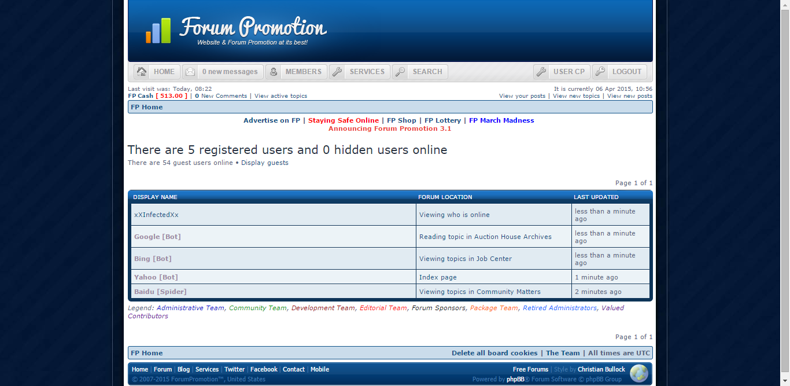Click 'Reading topic in Auction House Archives'

pyautogui.click(x=485, y=237)
